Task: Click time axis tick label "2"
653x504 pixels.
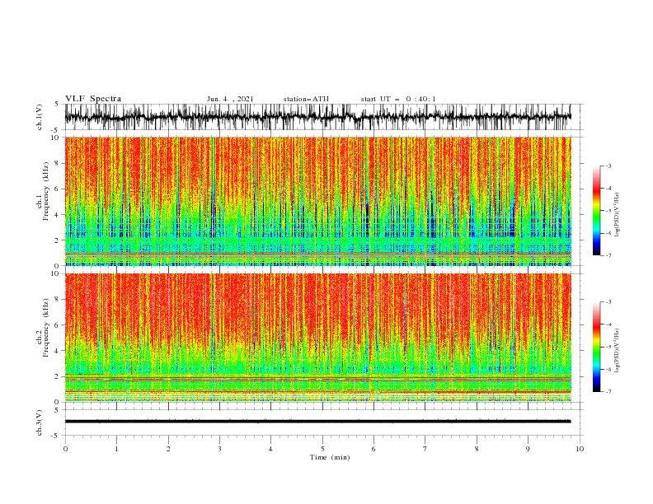Action: tap(168, 449)
